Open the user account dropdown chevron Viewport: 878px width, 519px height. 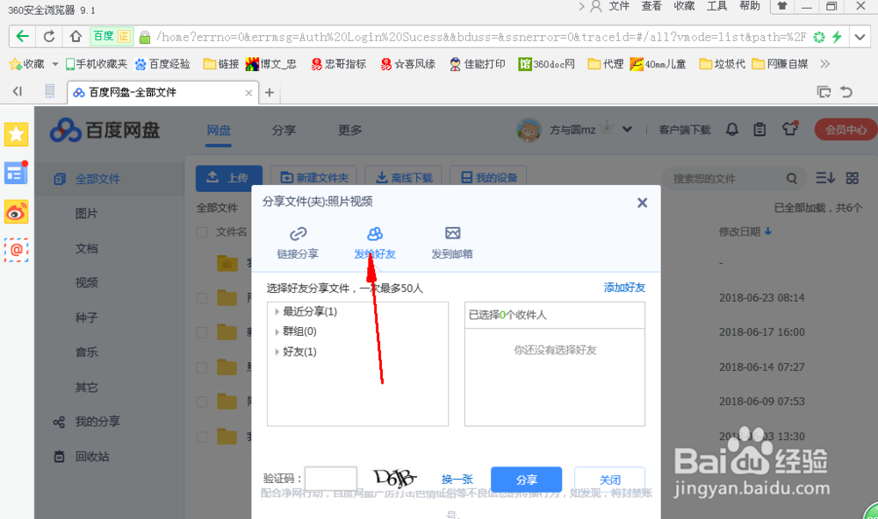point(627,129)
